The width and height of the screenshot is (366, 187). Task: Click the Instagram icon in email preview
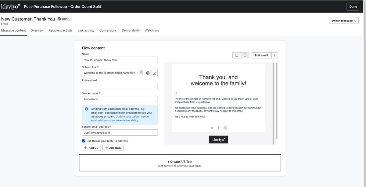pos(225,128)
